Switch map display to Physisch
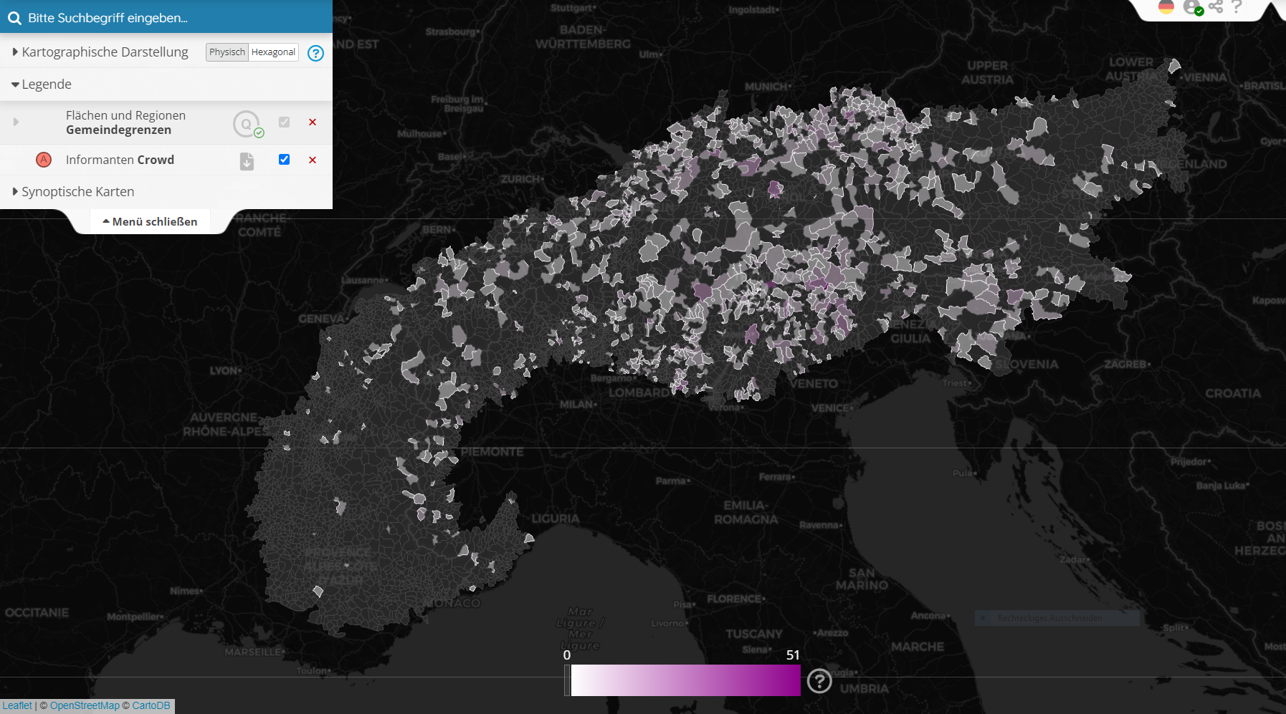1286x714 pixels. pos(227,52)
